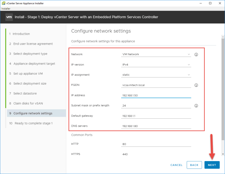This screenshot has height=174, width=225.
Task: Click the info icon beside FQDN field
Action: (196, 85)
